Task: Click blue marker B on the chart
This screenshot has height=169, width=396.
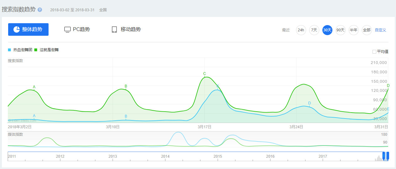Action: click(x=126, y=116)
